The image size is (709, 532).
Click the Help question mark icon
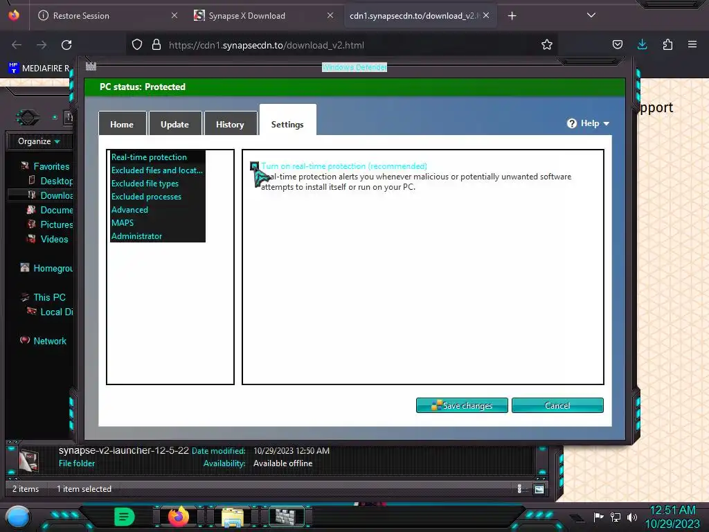click(571, 123)
